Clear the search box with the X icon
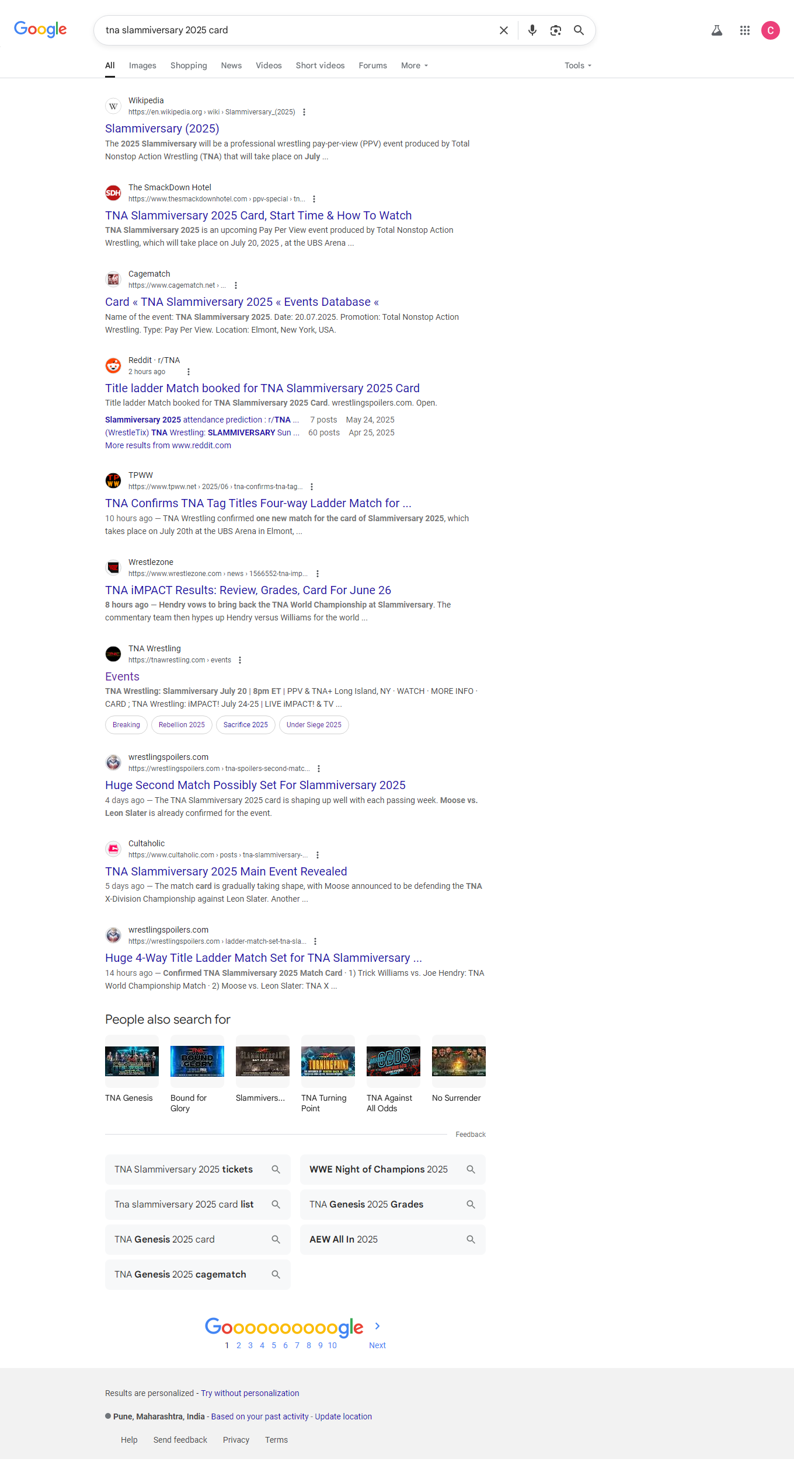 point(504,30)
